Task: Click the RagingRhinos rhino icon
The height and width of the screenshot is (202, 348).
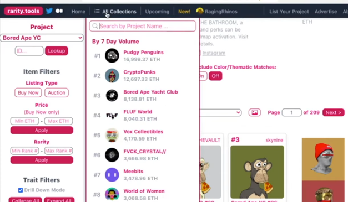Action: click(200, 11)
